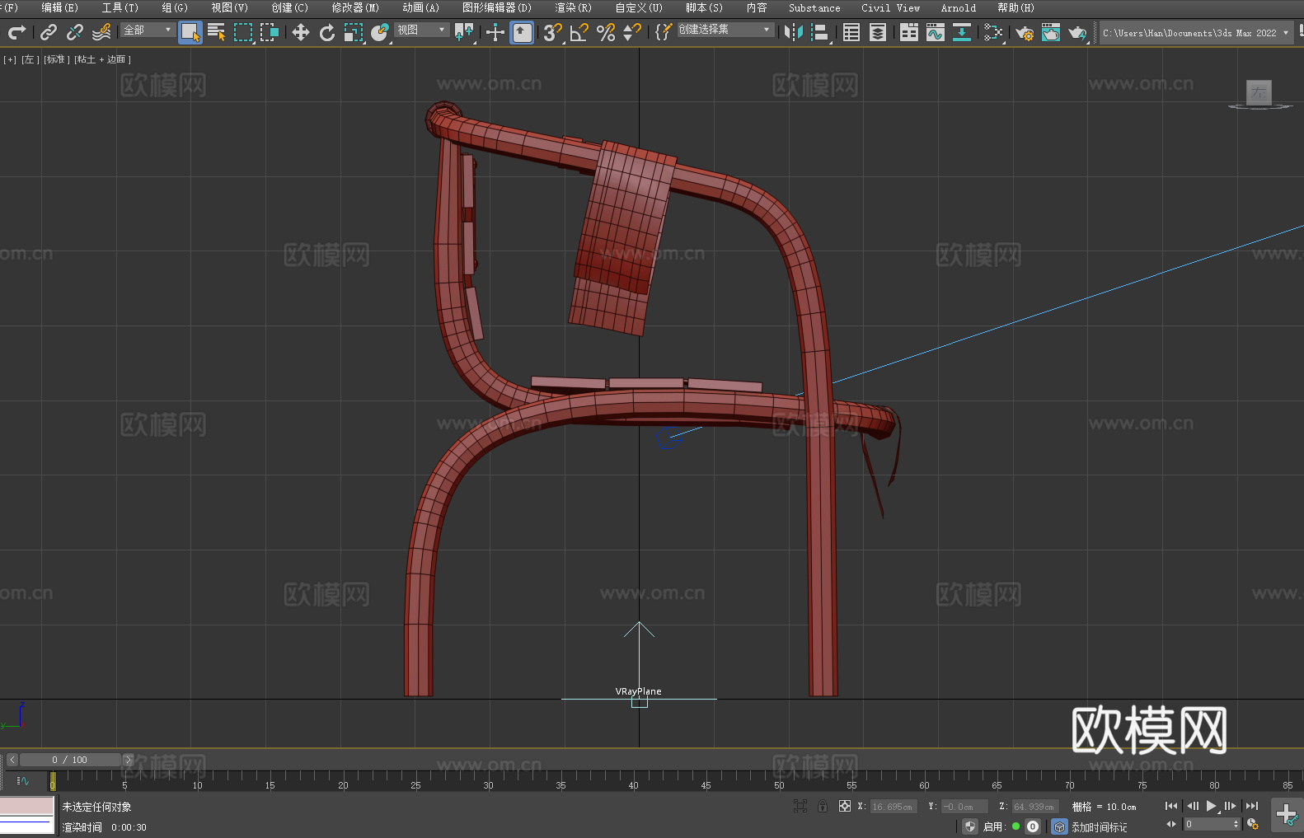Click the time slider 0 / 100 handle
This screenshot has width=1304, height=838.
point(70,760)
